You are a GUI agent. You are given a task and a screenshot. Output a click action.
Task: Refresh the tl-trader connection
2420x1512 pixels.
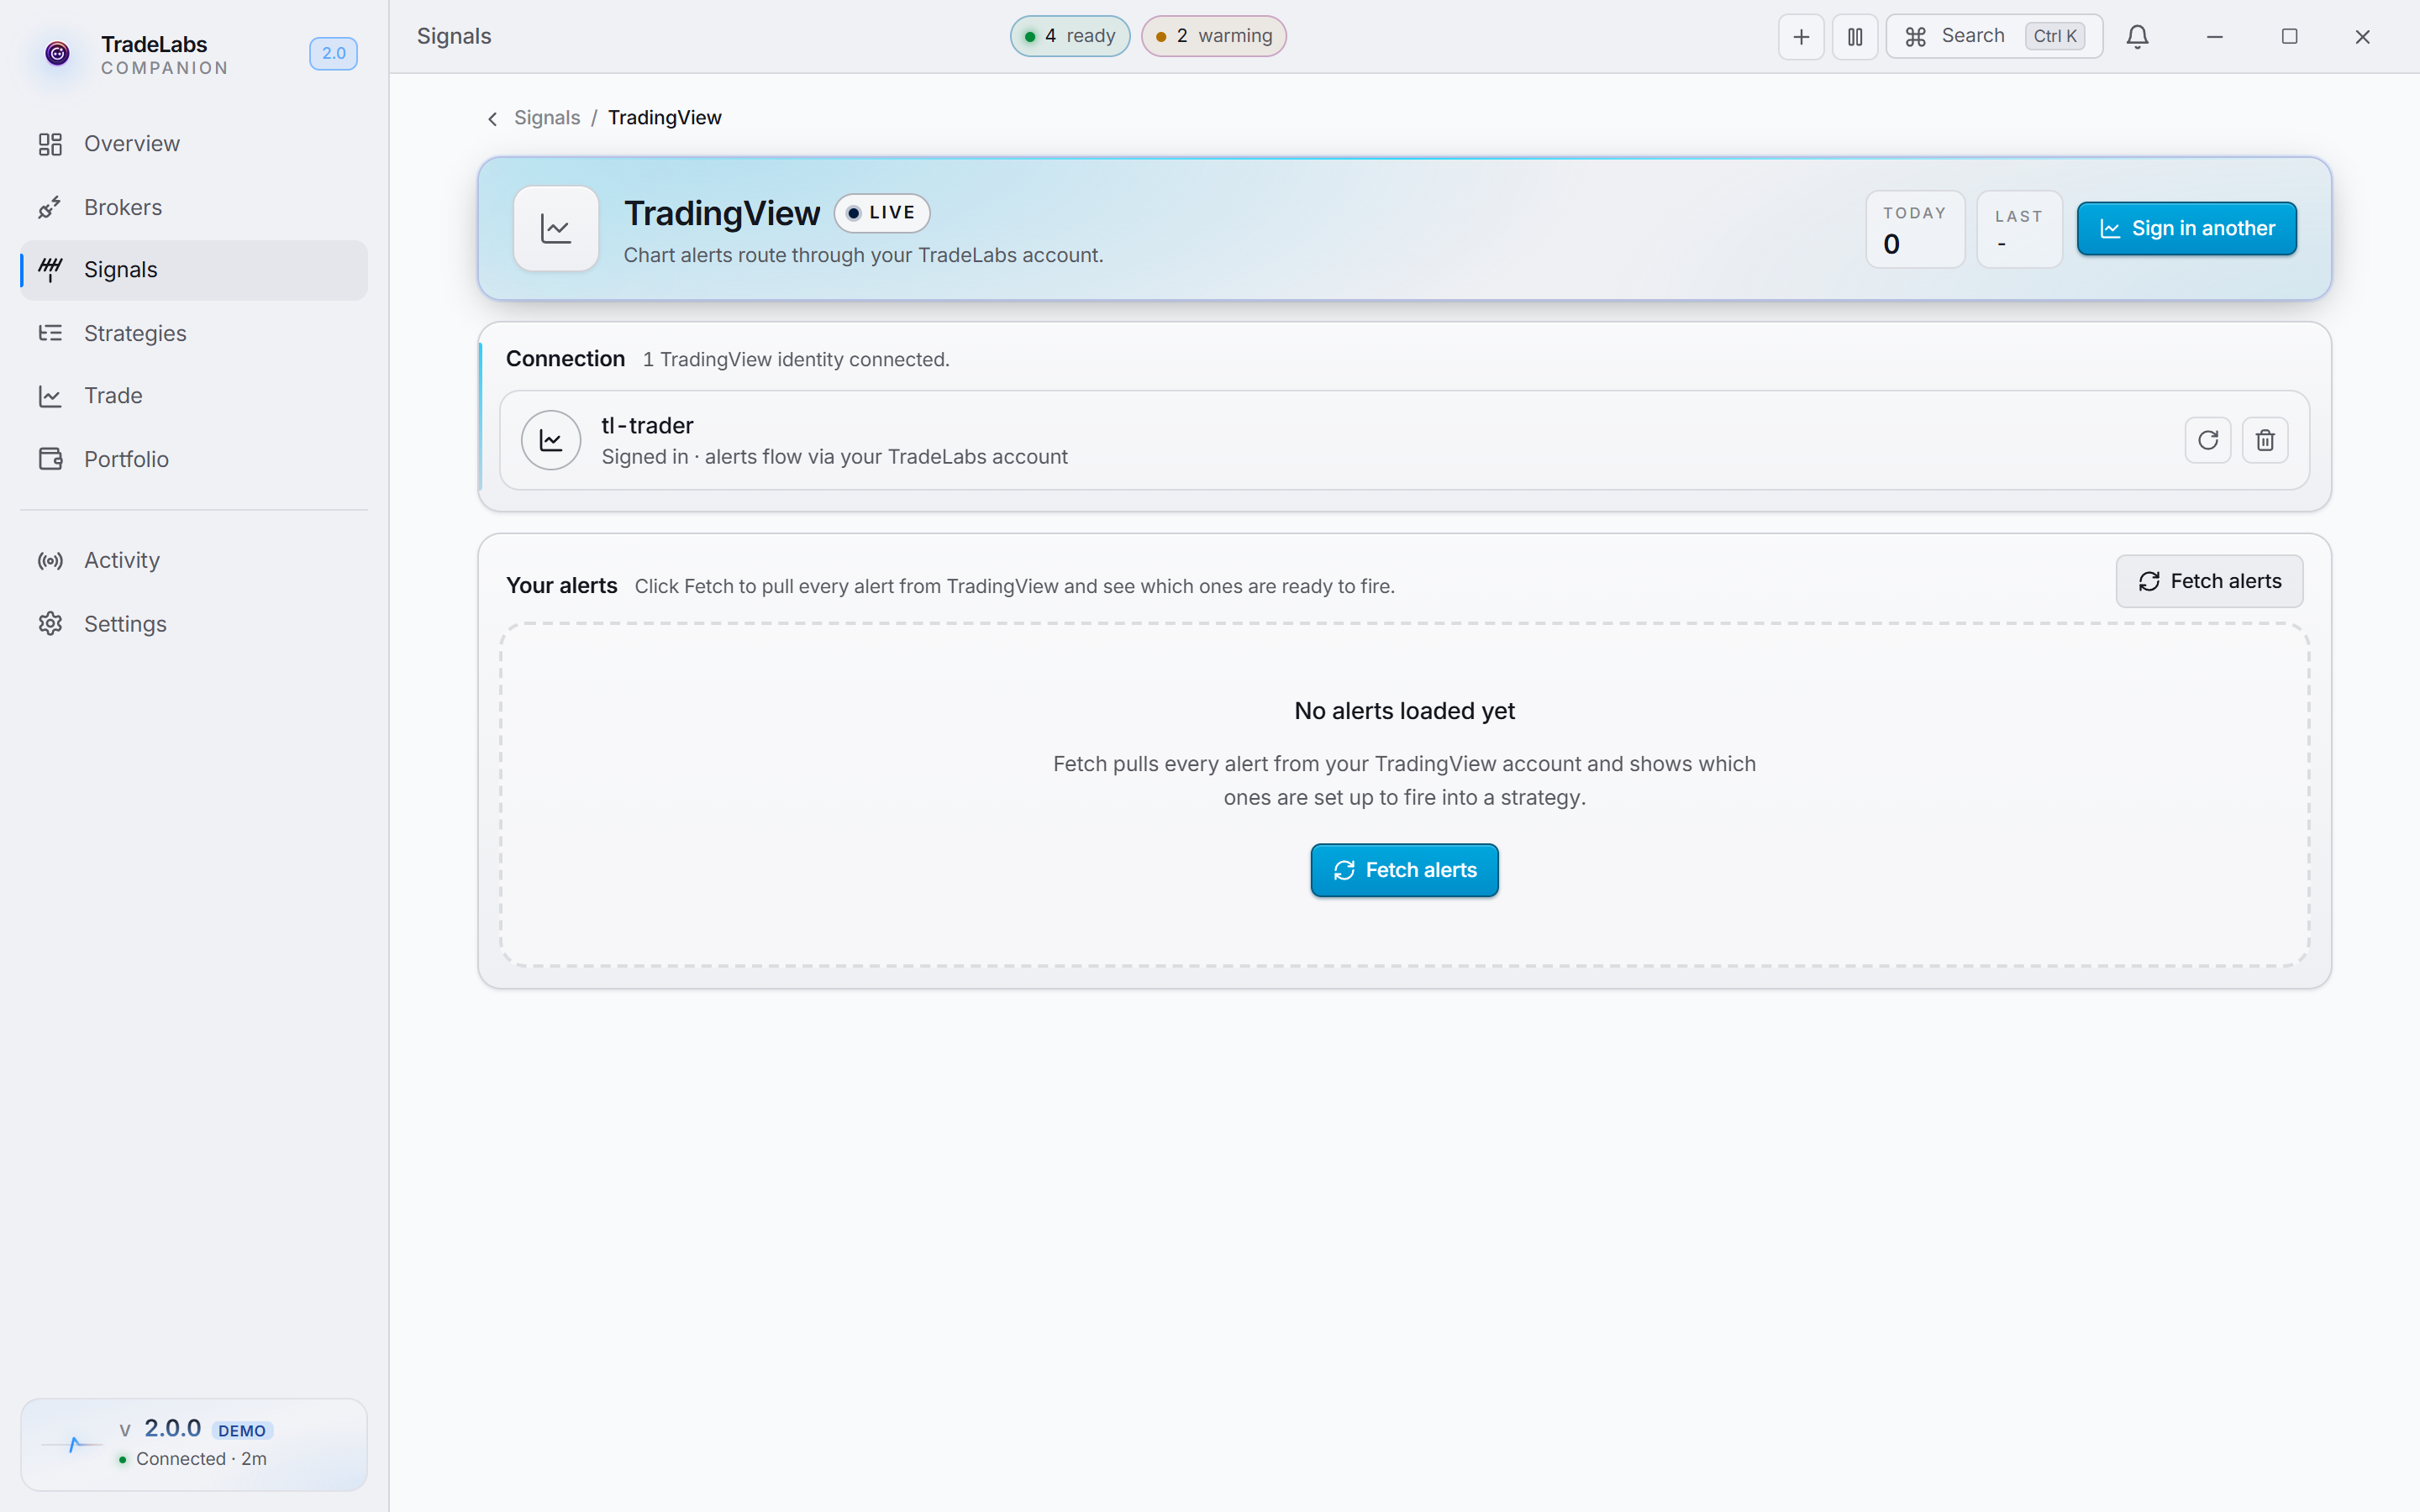coord(2208,440)
